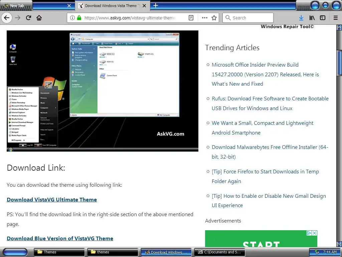Click the Trending Articles heading
The width and height of the screenshot is (342, 257).
[x=232, y=48]
